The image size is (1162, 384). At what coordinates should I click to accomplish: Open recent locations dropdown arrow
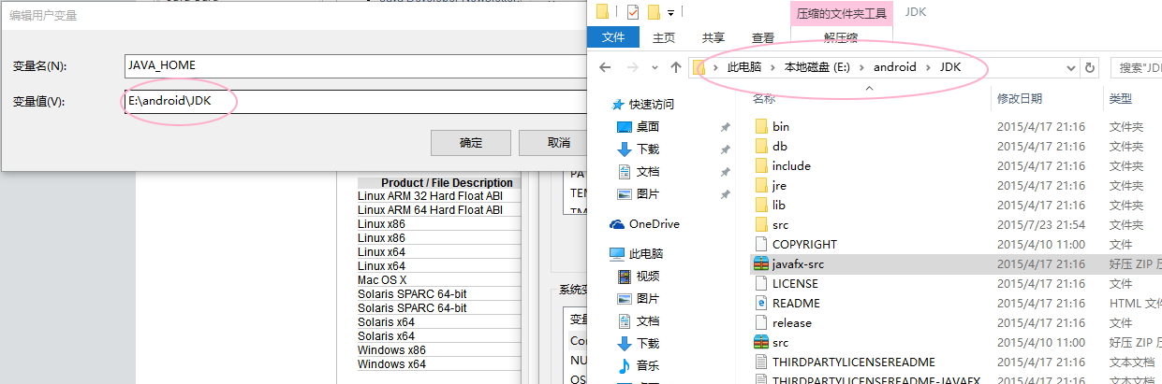(x=654, y=68)
